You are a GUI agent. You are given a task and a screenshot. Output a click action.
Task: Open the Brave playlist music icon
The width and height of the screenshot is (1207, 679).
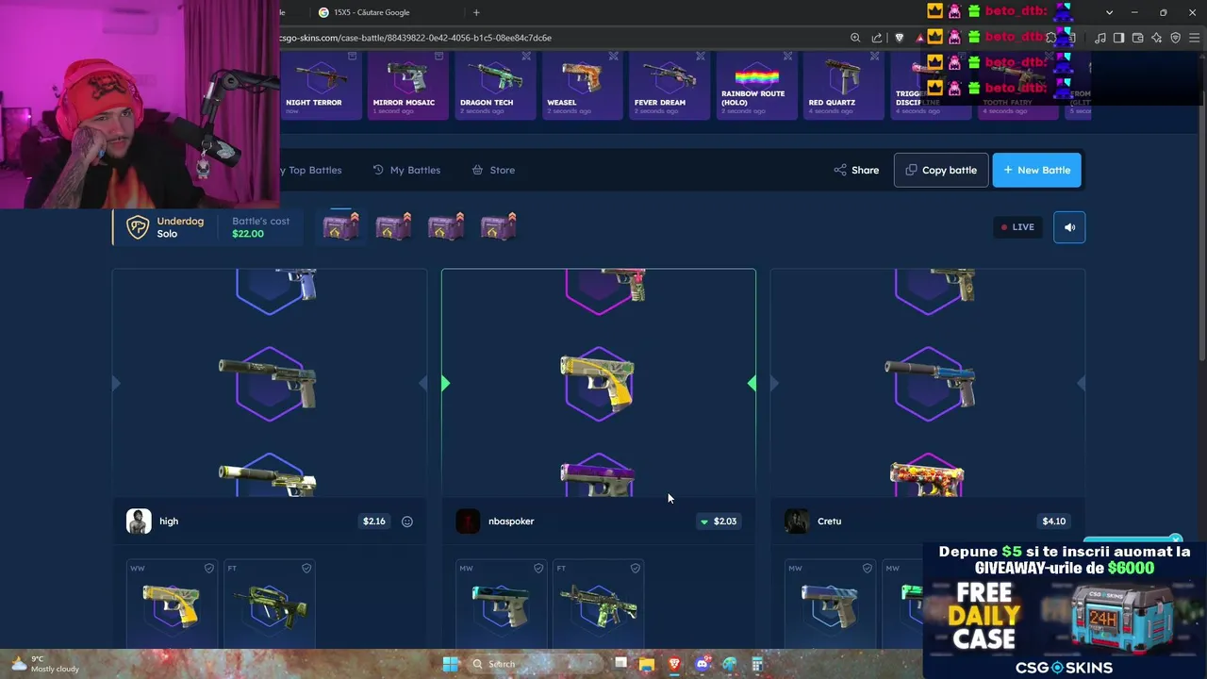(x=1100, y=38)
